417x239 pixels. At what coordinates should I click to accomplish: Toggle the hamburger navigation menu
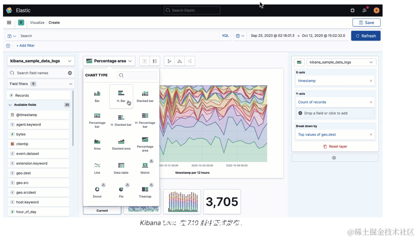(x=9, y=23)
